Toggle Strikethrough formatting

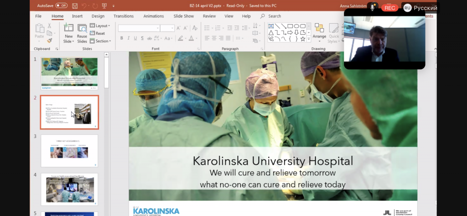pos(149,38)
